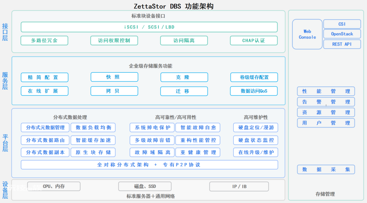Select the 迁移 box

[184, 91]
